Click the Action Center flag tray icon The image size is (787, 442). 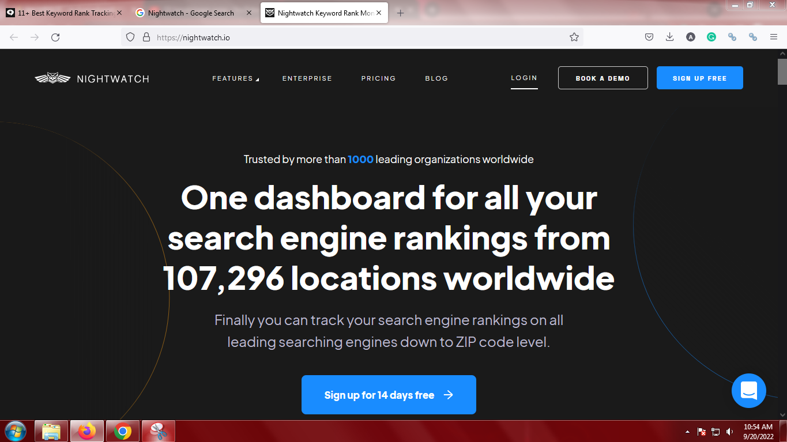[x=702, y=432]
